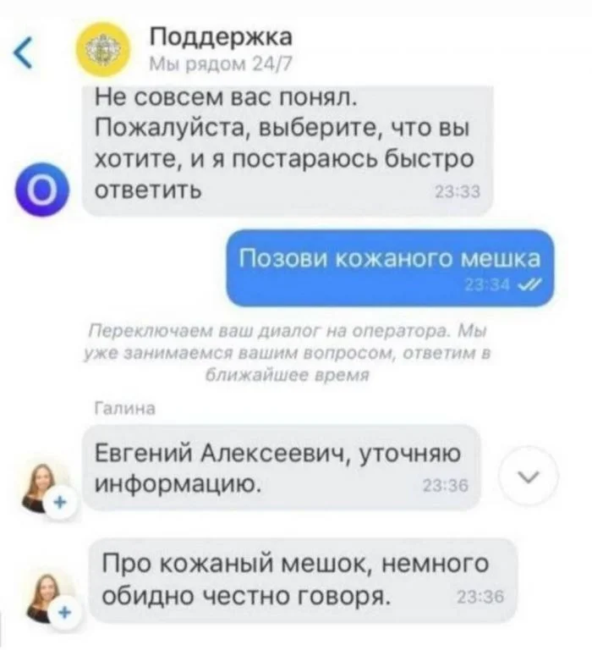Tap the 23:36 timestamp on last message
This screenshot has width=592, height=667.
(x=480, y=598)
